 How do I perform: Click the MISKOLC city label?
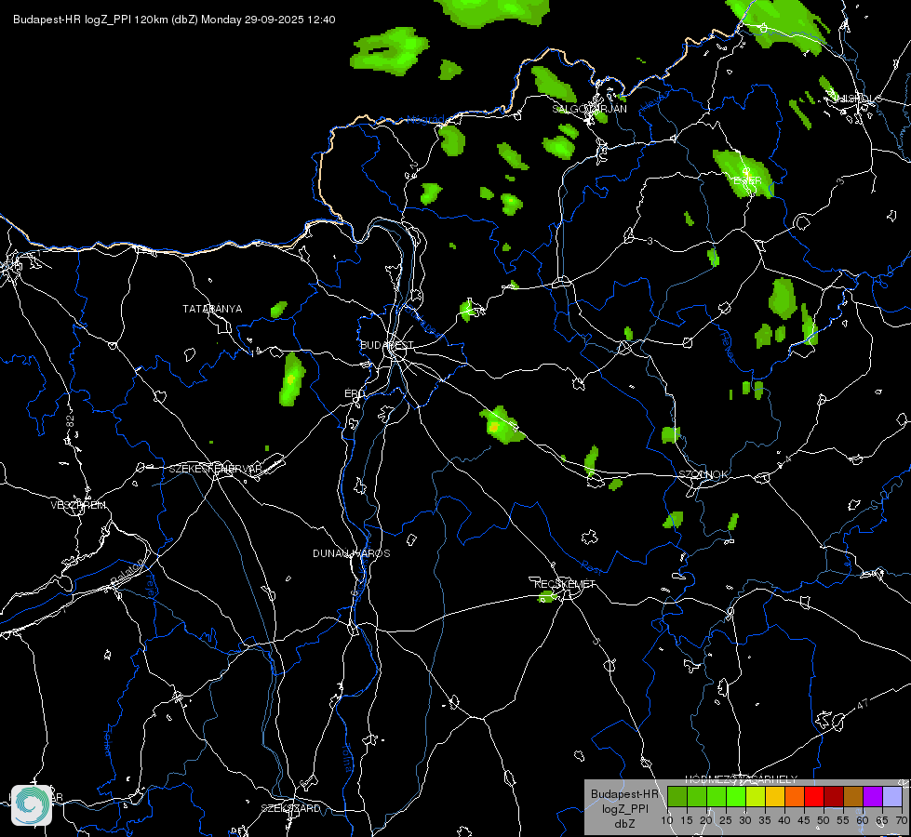pyautogui.click(x=857, y=99)
